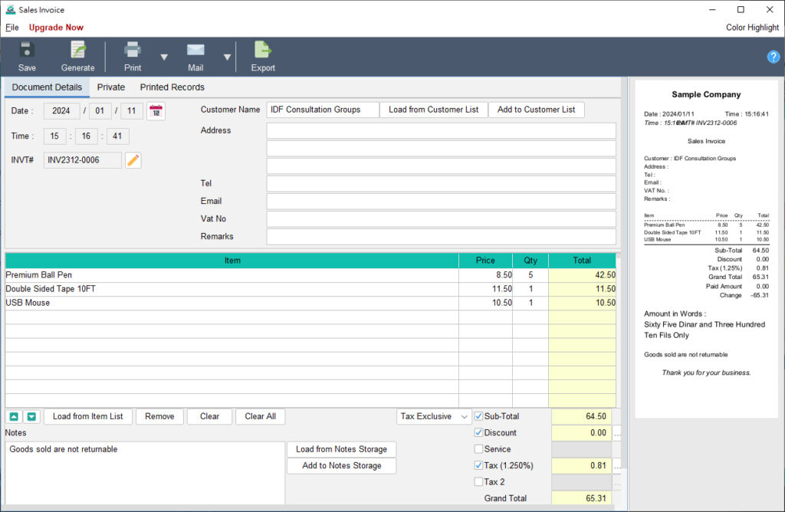Click the Upgrade Now menu item
785x512 pixels.
[56, 28]
